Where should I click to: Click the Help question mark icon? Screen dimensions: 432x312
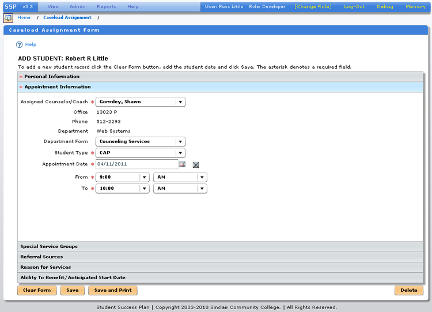coord(20,44)
